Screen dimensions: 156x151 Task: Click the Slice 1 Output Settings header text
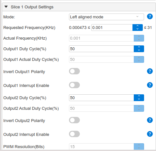(32, 7)
